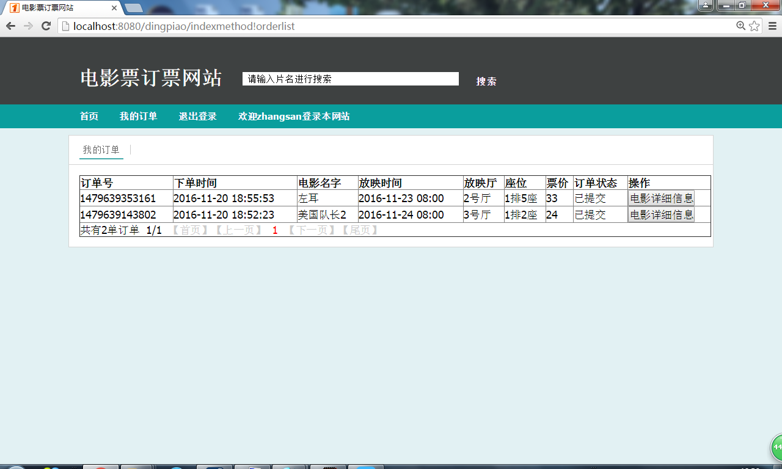Reload the page with the refresh icon

coord(46,26)
